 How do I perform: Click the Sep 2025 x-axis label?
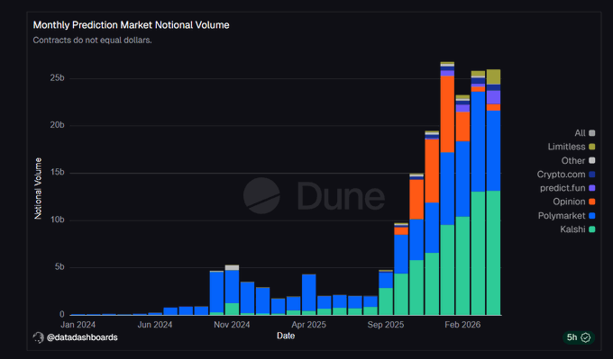tap(386, 325)
